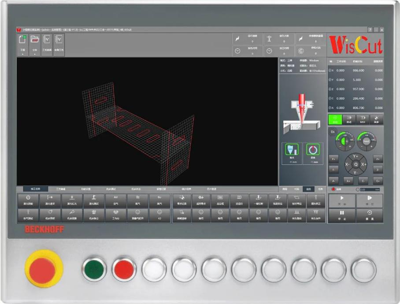Image resolution: width=400 pixels, height=304 pixels.
Task: Switch to the 功能设置 tab
Action: [x=86, y=189]
